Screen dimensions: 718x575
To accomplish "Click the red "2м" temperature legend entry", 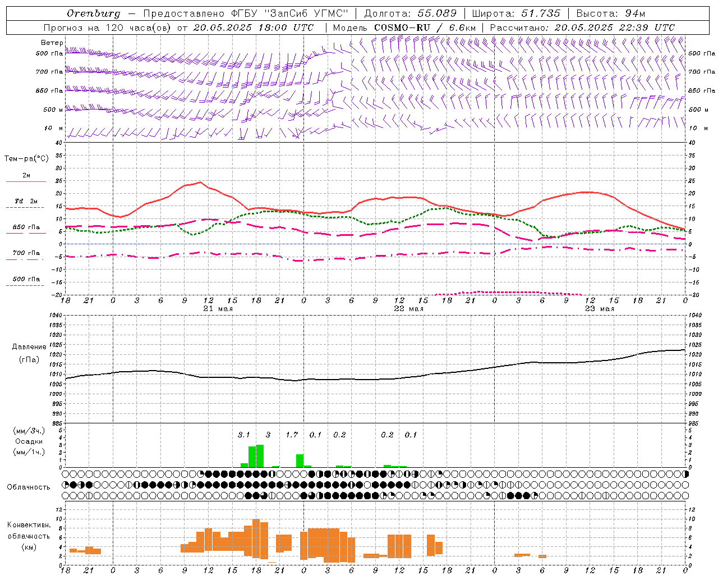I will (x=26, y=177).
